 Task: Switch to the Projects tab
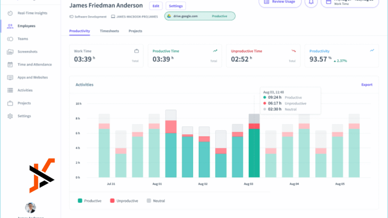(135, 31)
